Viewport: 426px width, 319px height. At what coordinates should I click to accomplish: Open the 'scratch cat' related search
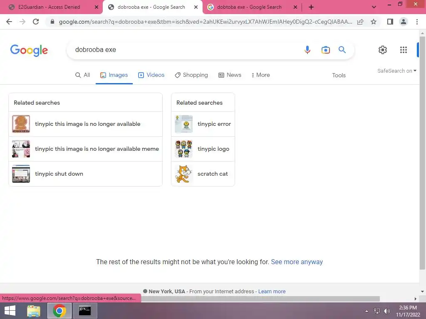203,174
